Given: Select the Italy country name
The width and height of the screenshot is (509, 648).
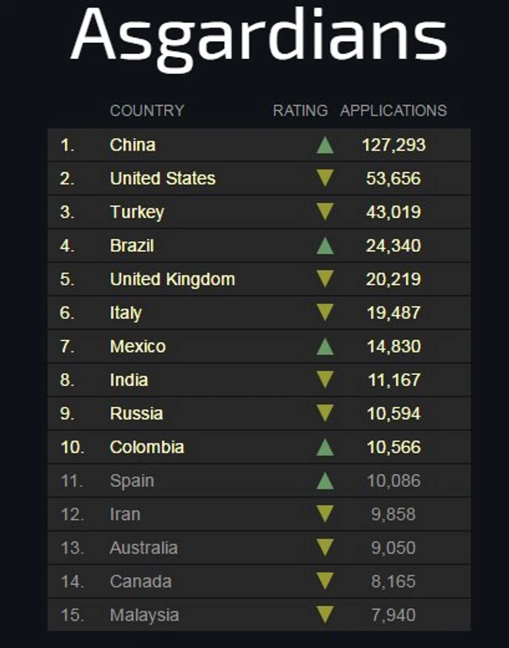Looking at the screenshot, I should [126, 313].
